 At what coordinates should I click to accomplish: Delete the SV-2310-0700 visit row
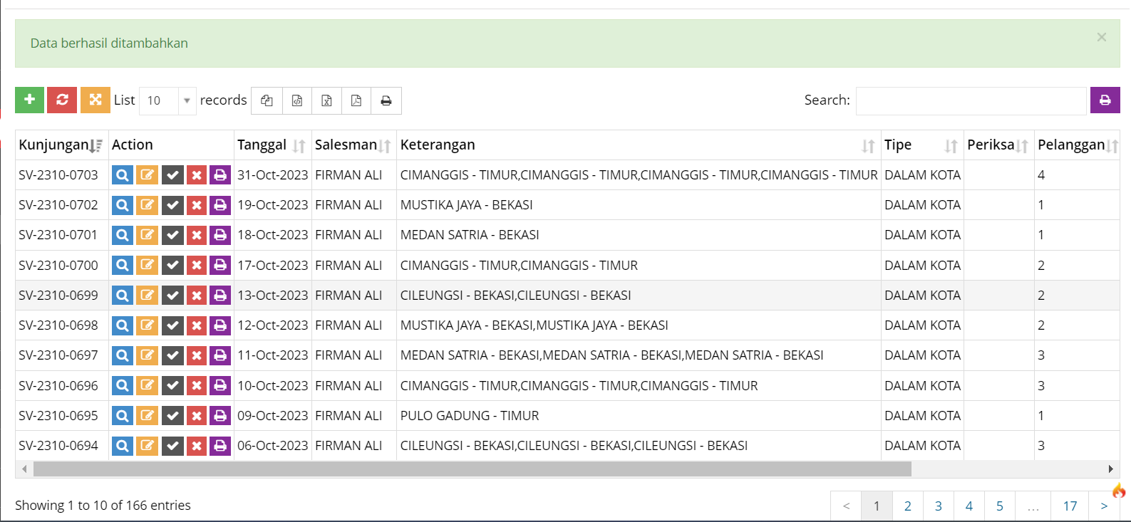(x=197, y=266)
